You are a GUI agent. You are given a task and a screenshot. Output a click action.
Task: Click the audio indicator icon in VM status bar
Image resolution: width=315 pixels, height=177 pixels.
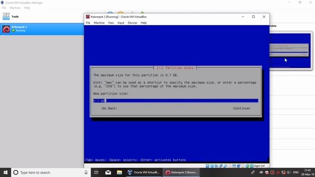tap(216, 166)
